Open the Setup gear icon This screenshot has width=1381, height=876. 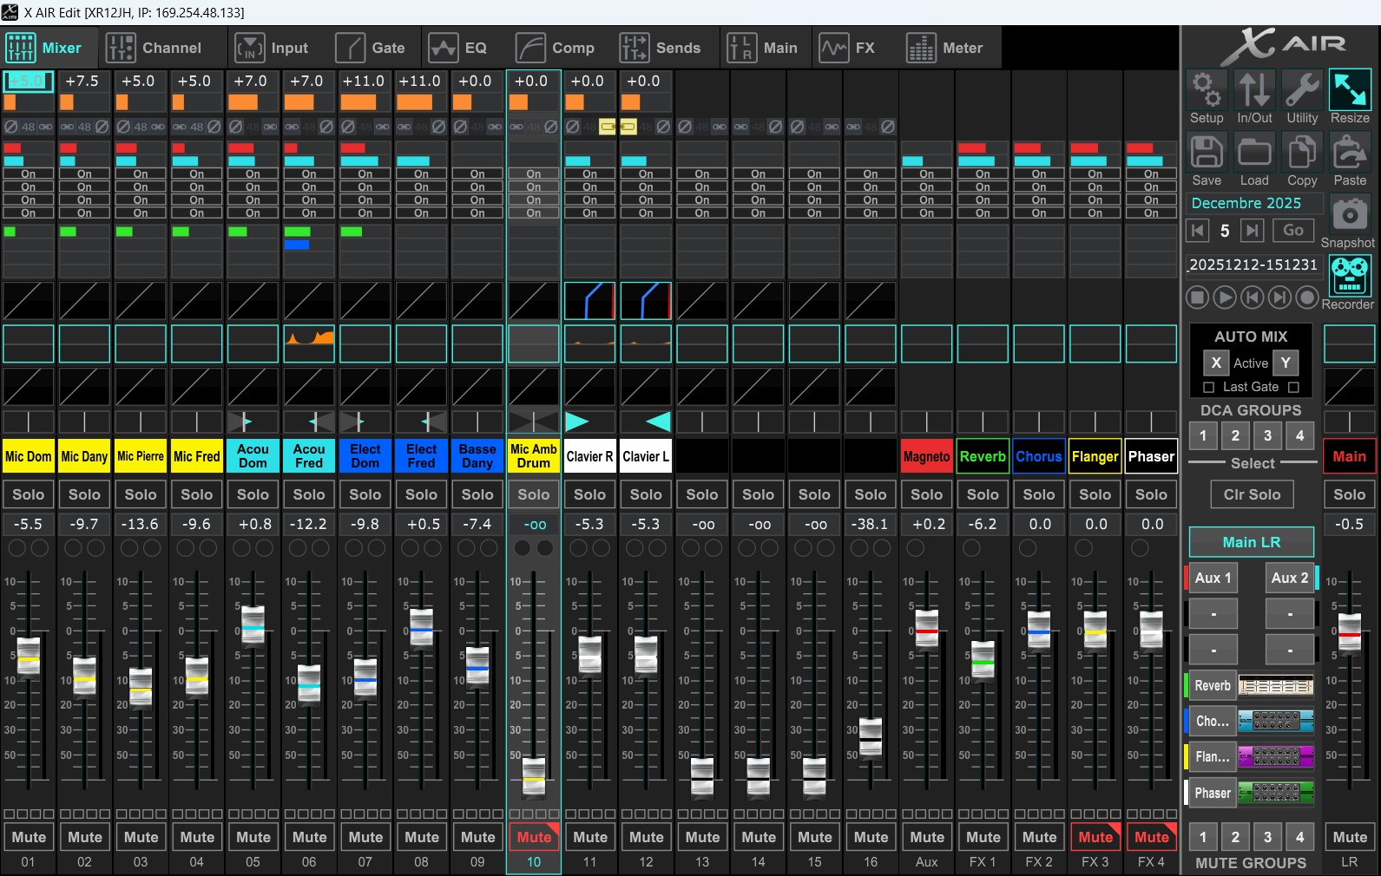(1206, 90)
